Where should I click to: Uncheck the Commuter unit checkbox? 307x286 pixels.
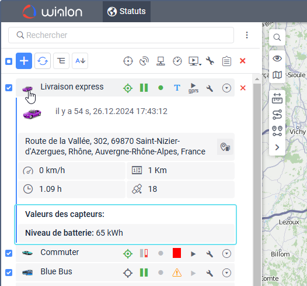9,253
